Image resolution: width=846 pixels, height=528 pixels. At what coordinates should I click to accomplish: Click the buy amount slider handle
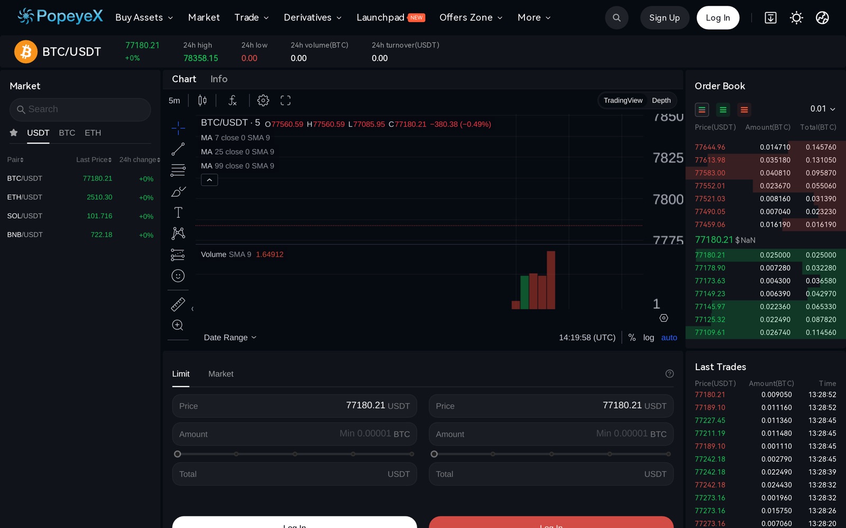(x=178, y=454)
